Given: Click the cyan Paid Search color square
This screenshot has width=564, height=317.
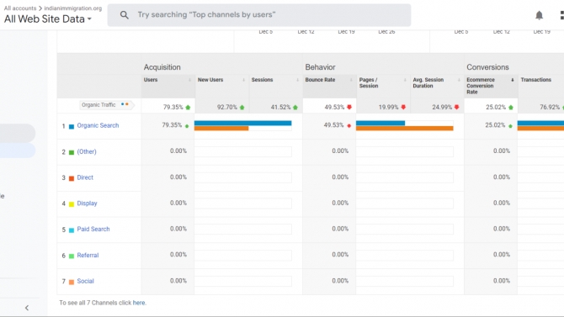Looking at the screenshot, I should (72, 230).
